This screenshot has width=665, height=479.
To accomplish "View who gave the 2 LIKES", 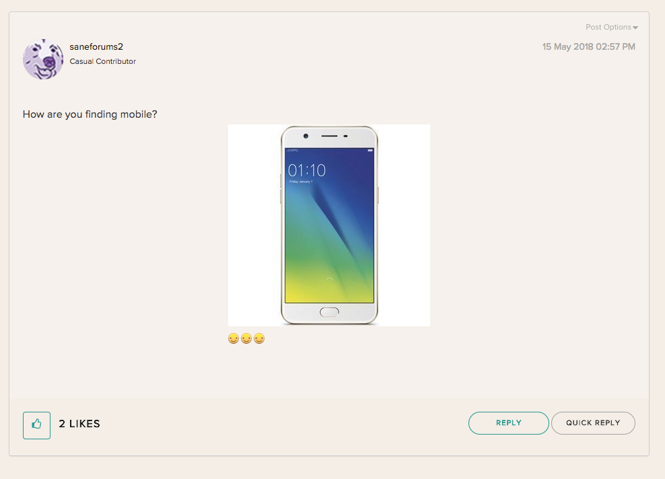I will [79, 423].
